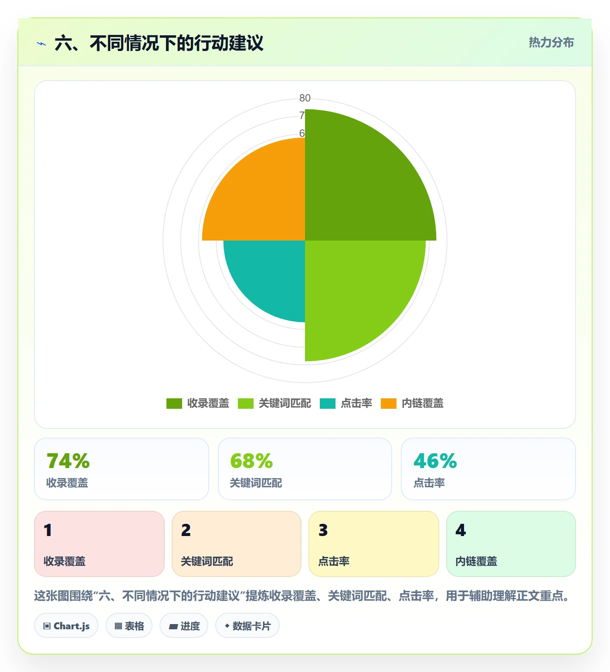
Task: Toggle the 内链覆盖 orange legend swatch
Action: 389,404
